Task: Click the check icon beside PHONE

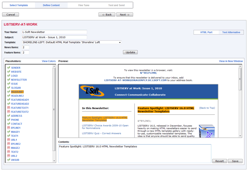Action: pos(9,120)
